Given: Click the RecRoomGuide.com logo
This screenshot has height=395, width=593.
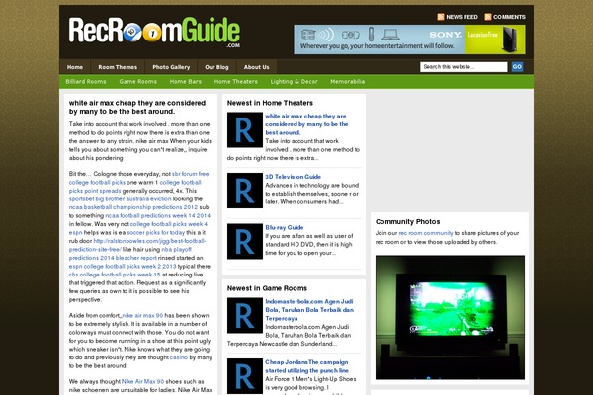Looking at the screenshot, I should 154,32.
